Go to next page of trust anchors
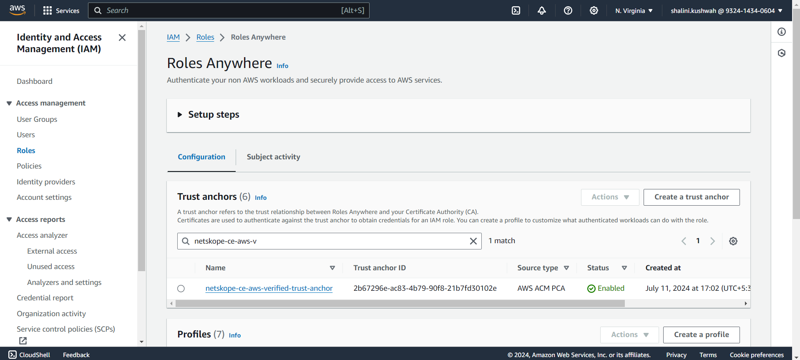The image size is (800, 360). pyautogui.click(x=712, y=241)
